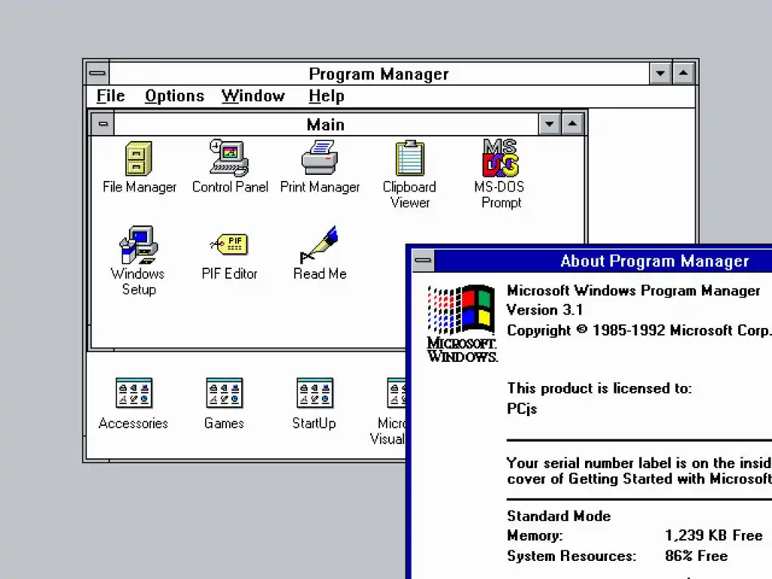Screen dimensions: 772x579
Task: Select the Print Manager icon
Action: pyautogui.click(x=320, y=167)
